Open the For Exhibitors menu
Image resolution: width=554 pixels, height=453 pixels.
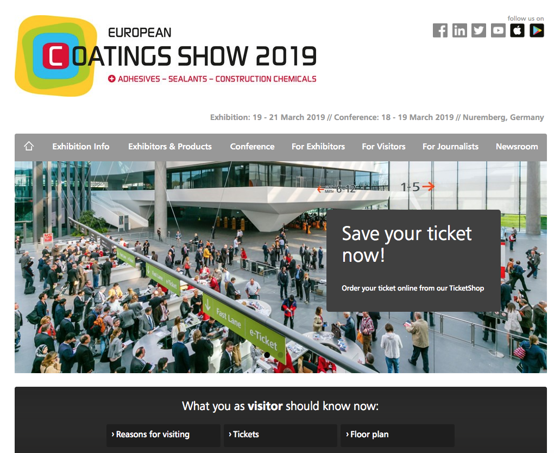click(x=318, y=147)
